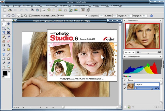Collapse the Слои panel
The width and height of the screenshot is (165, 111).
(x=125, y=80)
